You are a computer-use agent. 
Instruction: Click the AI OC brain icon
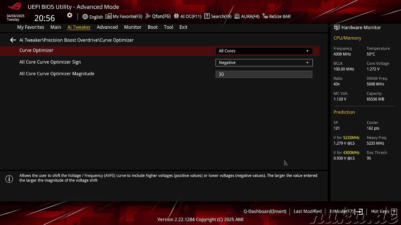[x=176, y=16]
